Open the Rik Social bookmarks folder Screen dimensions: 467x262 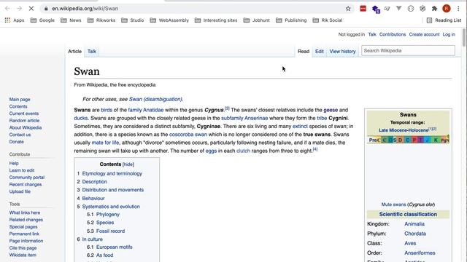(328, 20)
